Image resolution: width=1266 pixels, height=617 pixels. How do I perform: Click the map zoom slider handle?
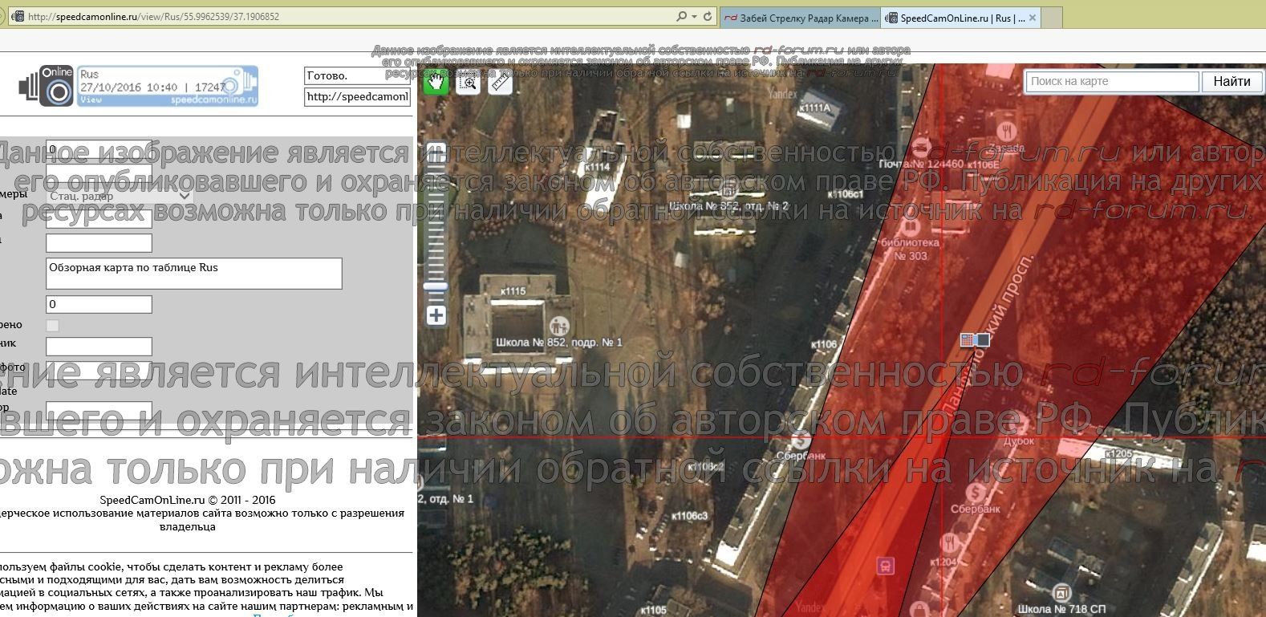click(436, 286)
